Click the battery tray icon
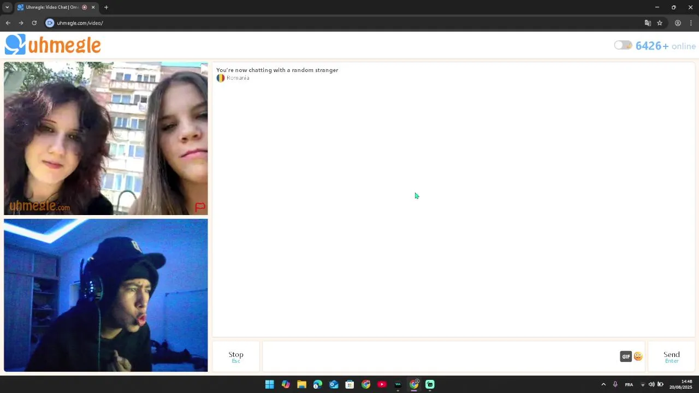 [x=660, y=384]
